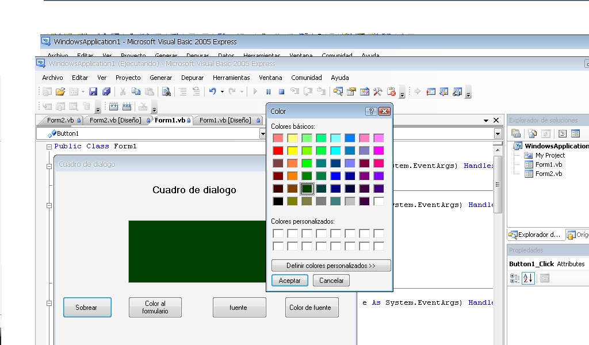Screen dimensions: 589x345
Task: Click the dark green panel on the form
Action: tap(197, 251)
